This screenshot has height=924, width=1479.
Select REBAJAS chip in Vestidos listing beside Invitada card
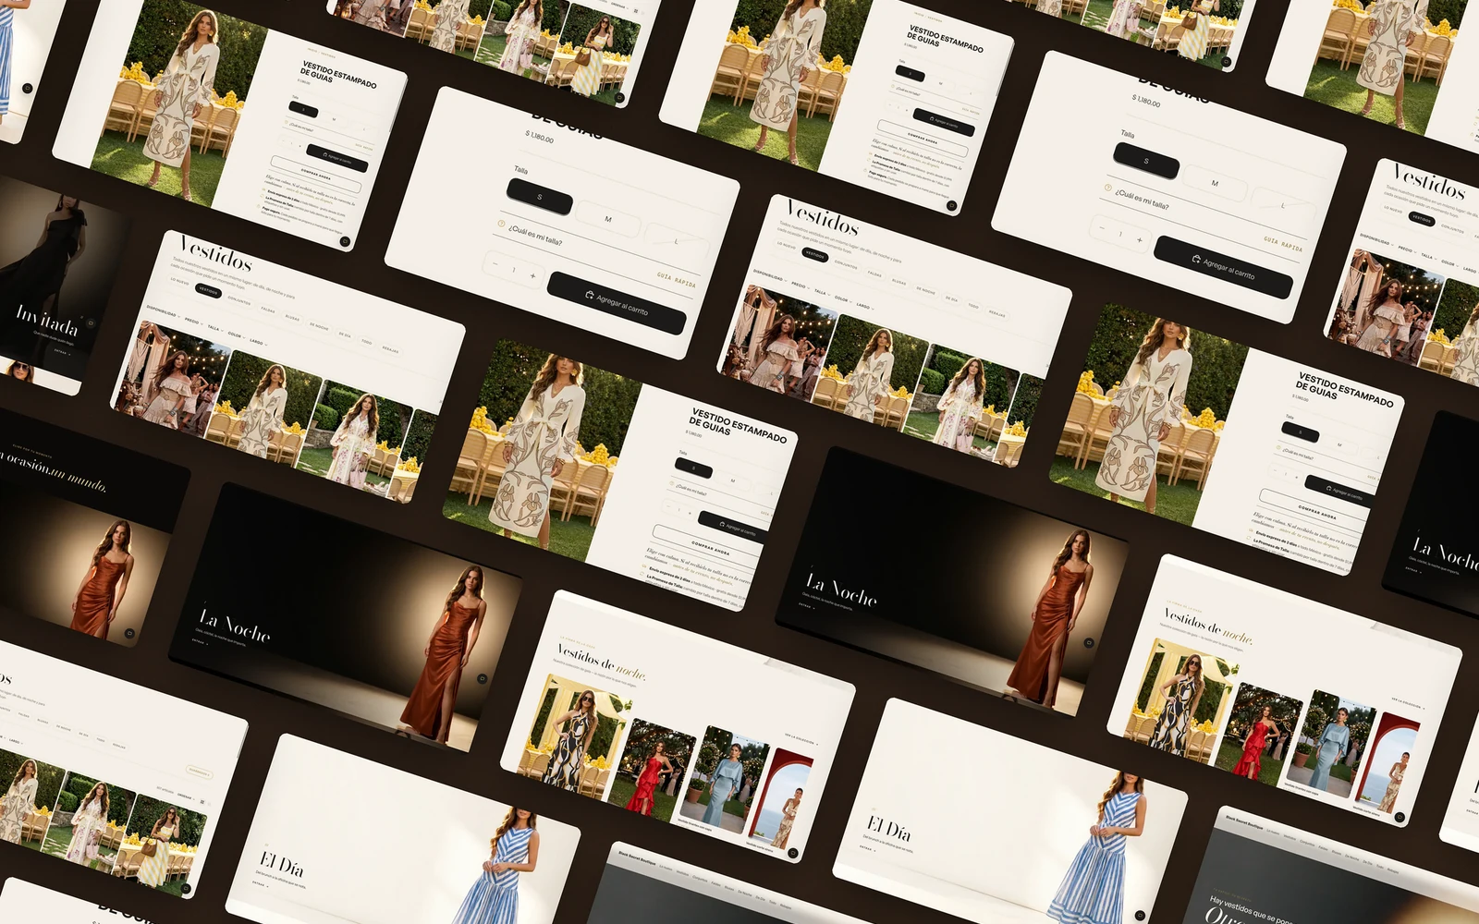[x=391, y=349]
